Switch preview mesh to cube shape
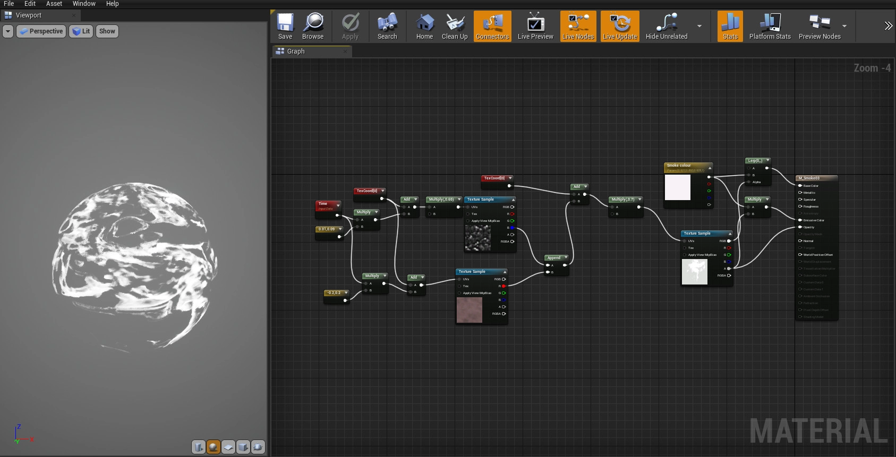This screenshot has width=896, height=457. (243, 447)
